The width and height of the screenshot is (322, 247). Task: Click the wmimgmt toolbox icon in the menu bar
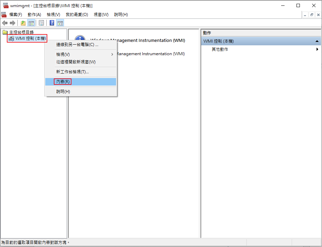click(x=4, y=15)
